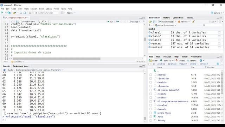Check the box next to clinica.dta
225x127 pixels.
pyautogui.click(x=150, y=94)
